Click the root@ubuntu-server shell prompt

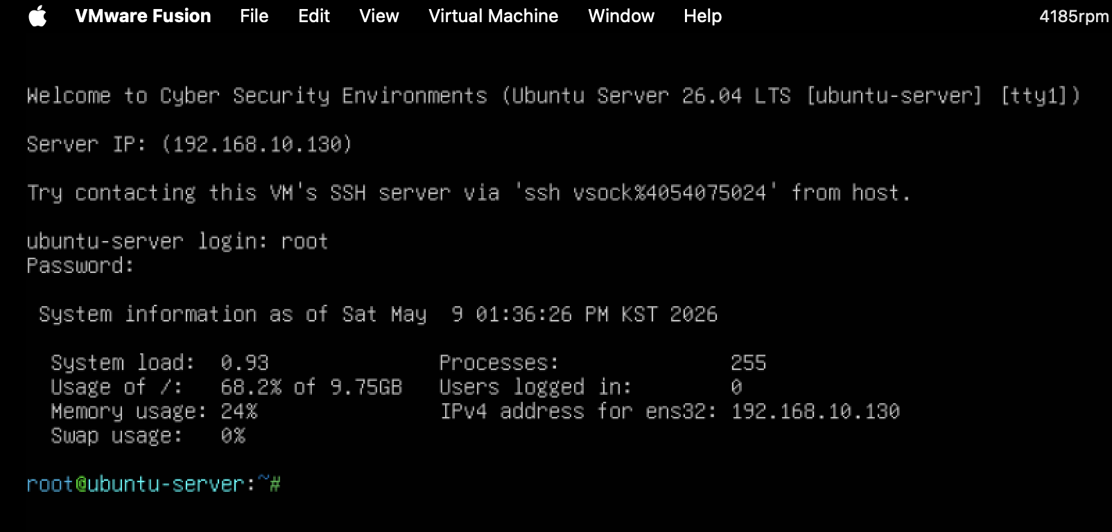click(153, 484)
